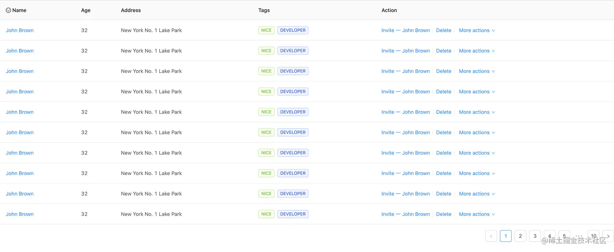Open John Brown name link in fourth row
This screenshot has height=252, width=614.
[19, 92]
